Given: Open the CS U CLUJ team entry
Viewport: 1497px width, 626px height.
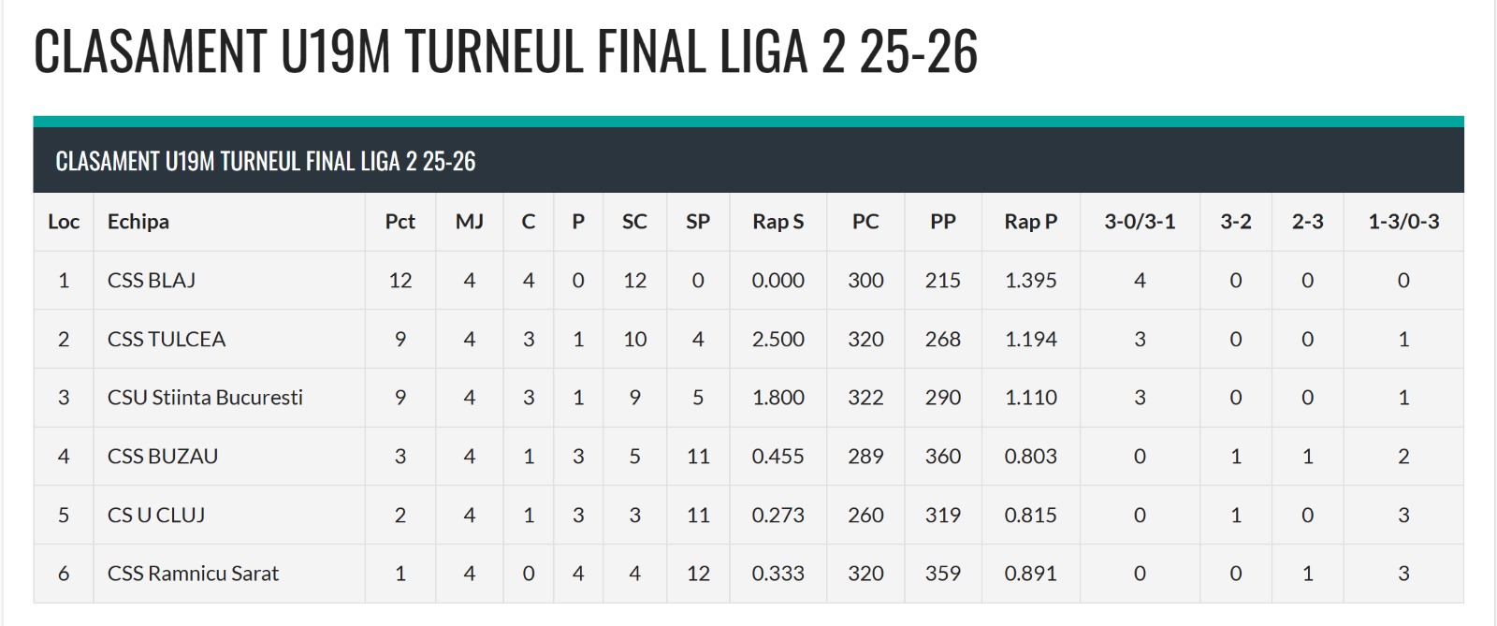Looking at the screenshot, I should 156,515.
